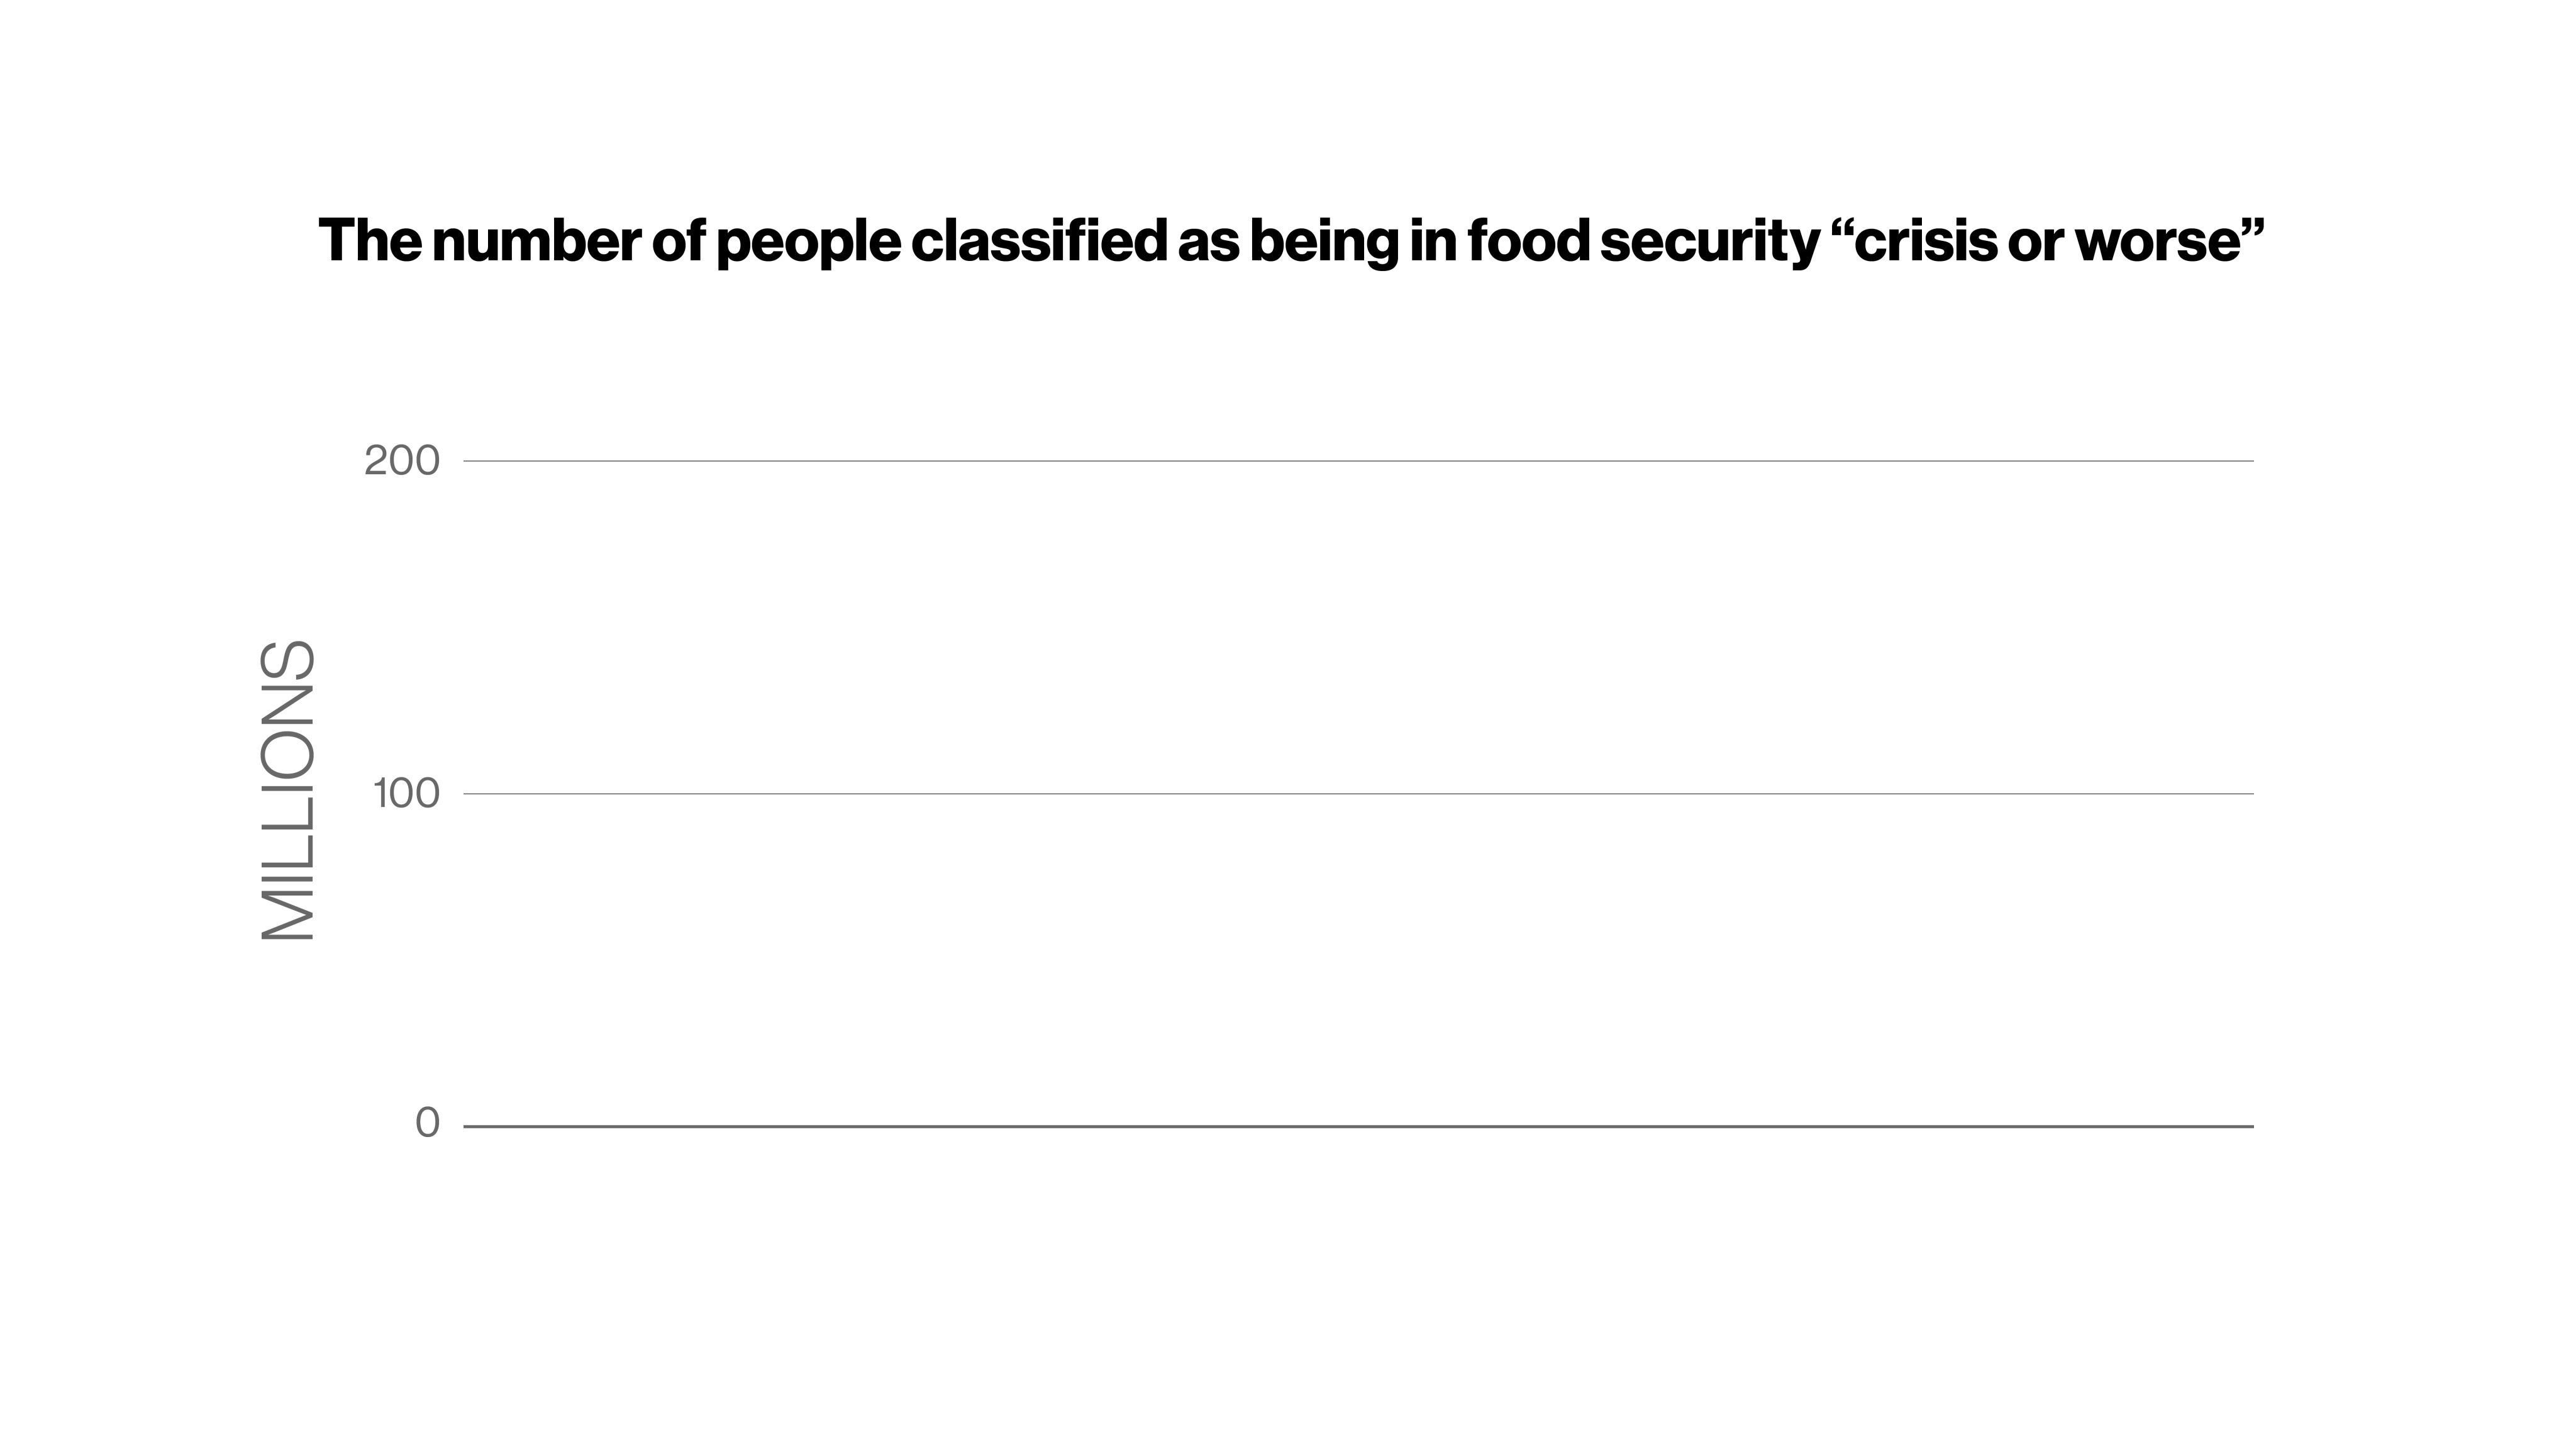This screenshot has height=1449, width=2576.
Task: Select the vertical MILLIONS axis title
Action: tap(288, 790)
